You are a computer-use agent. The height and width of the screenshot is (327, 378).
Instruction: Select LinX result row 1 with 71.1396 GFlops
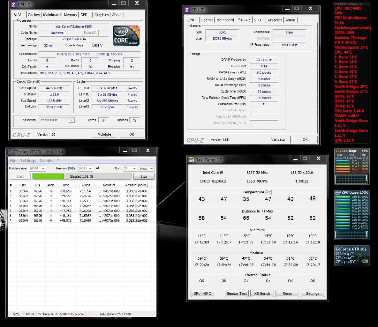[x=79, y=191]
